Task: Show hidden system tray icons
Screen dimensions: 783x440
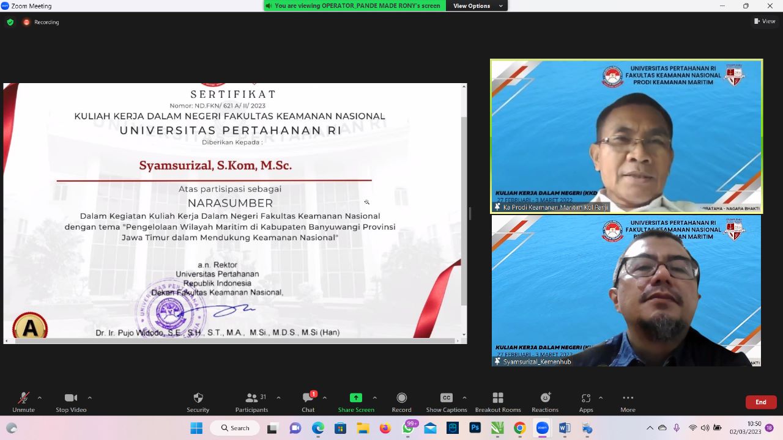Action: point(650,428)
